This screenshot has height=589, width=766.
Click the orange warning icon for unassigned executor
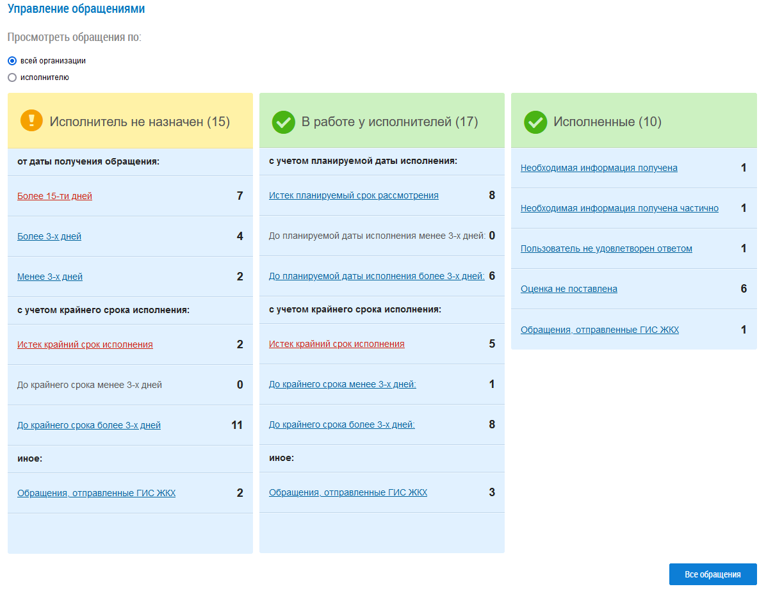pos(32,120)
